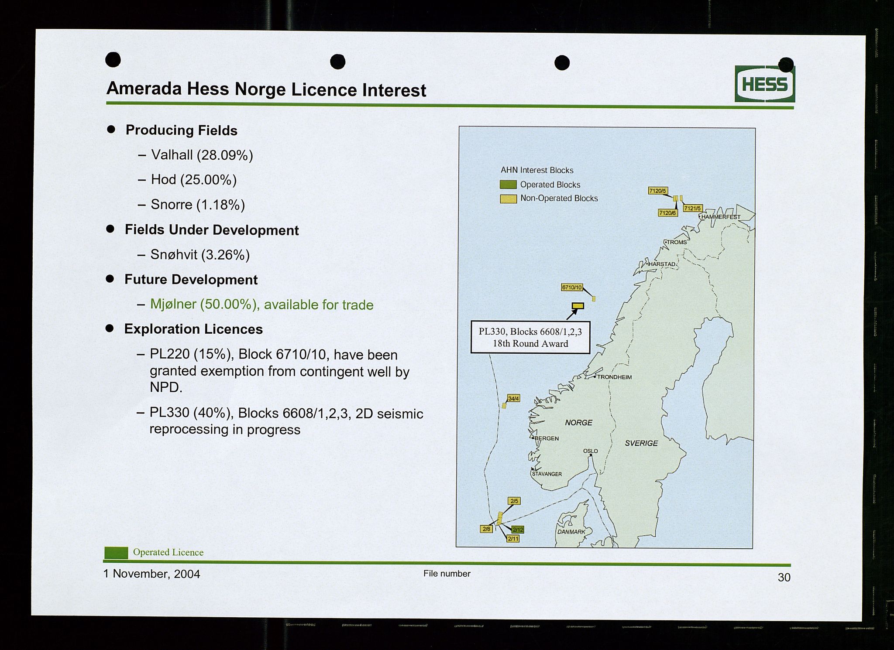Click the STAVANGER city label

(547, 474)
